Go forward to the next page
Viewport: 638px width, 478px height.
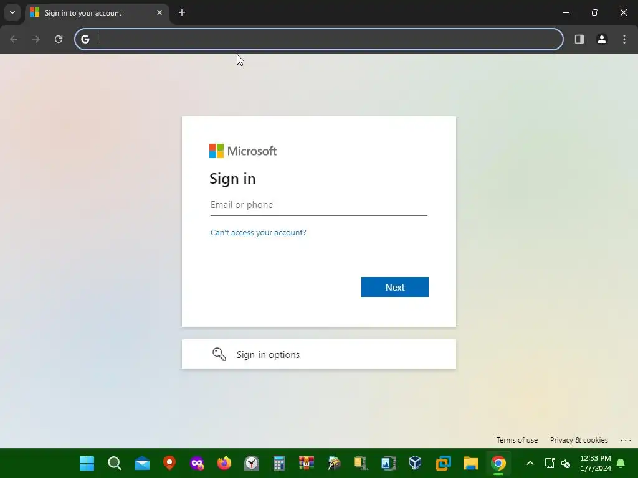36,39
